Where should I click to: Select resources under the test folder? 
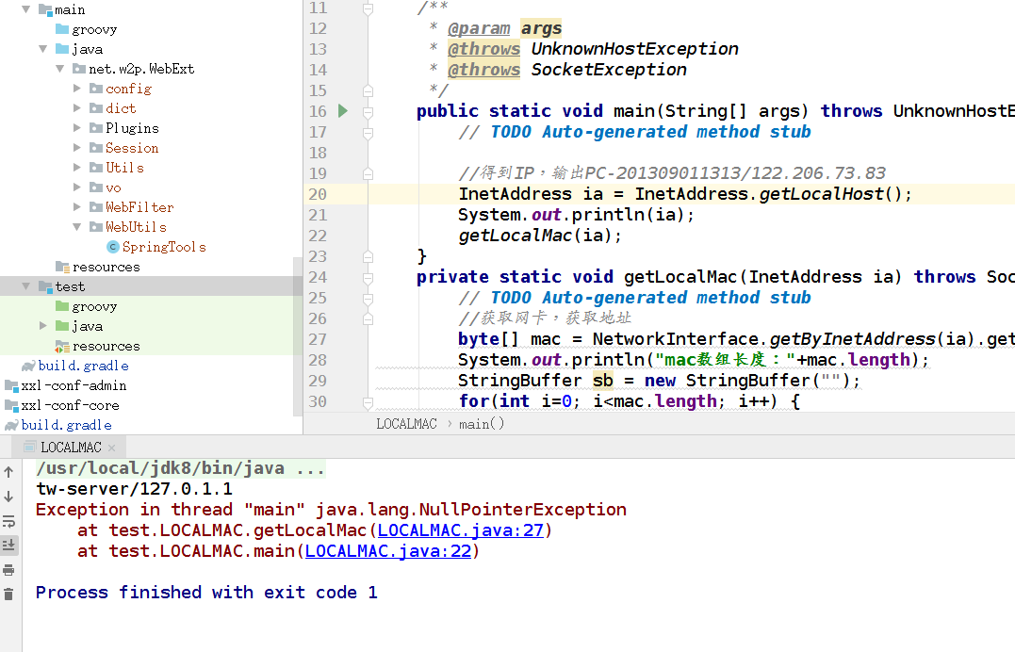(106, 347)
